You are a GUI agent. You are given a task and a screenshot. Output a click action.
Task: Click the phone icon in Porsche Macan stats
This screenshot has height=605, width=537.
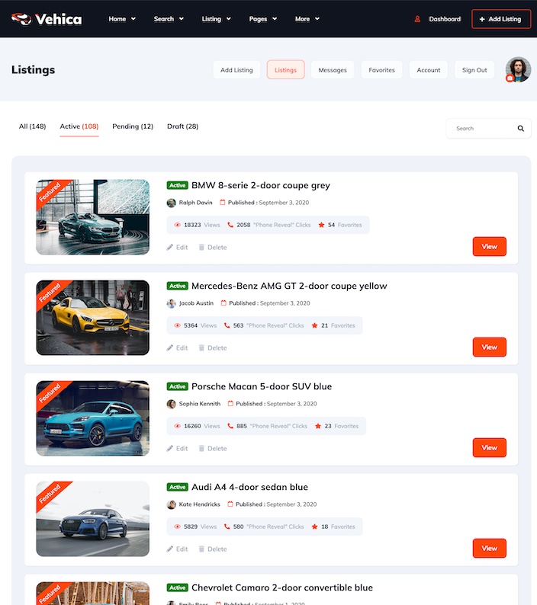click(x=230, y=427)
